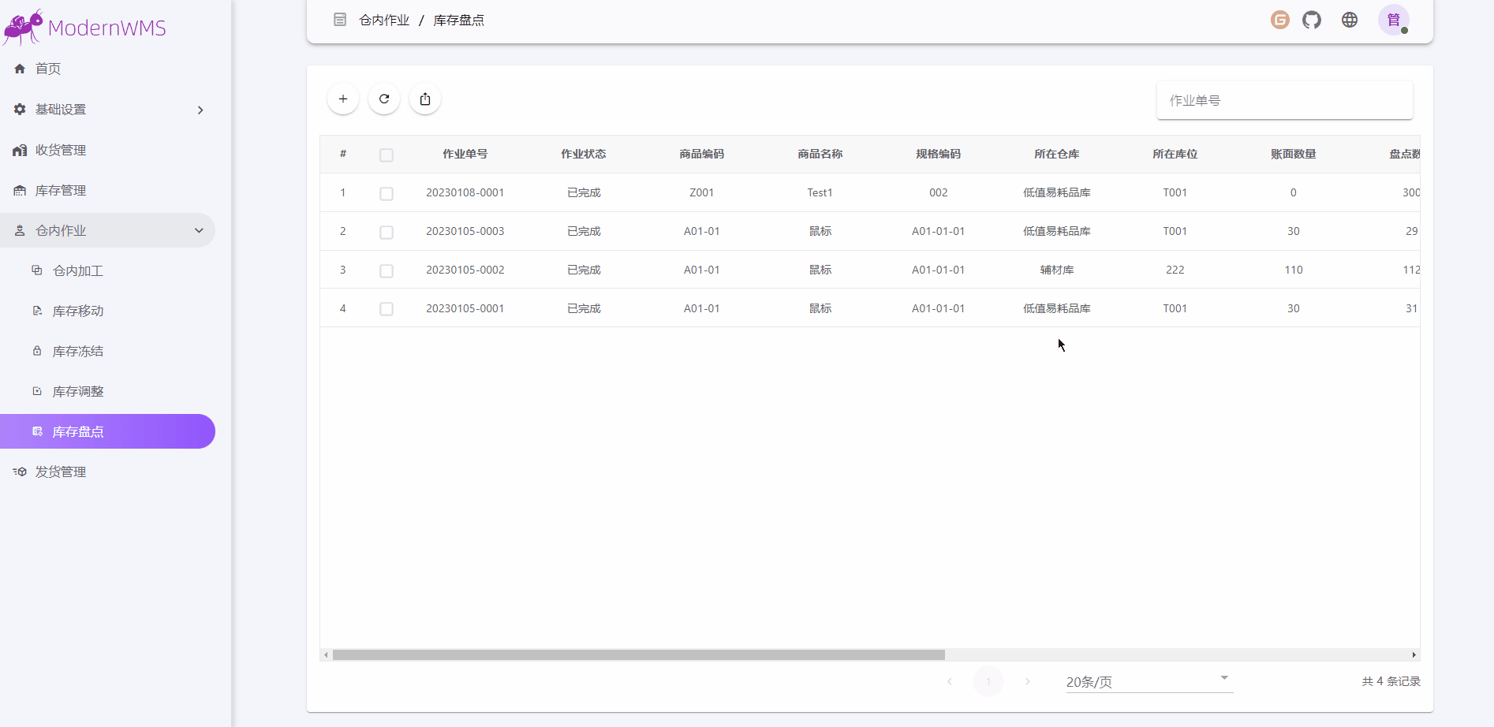Click warehouse cell 辅材库
The image size is (1494, 727).
coord(1057,270)
